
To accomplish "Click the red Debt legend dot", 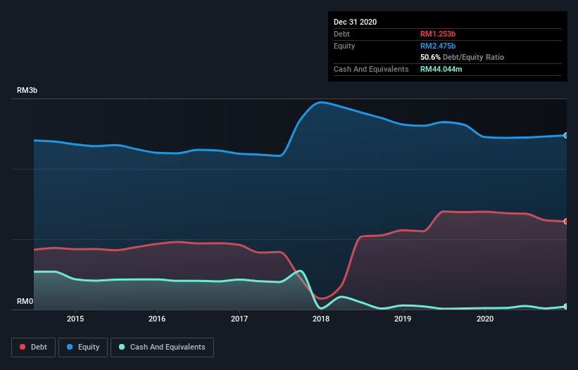I will (23, 347).
